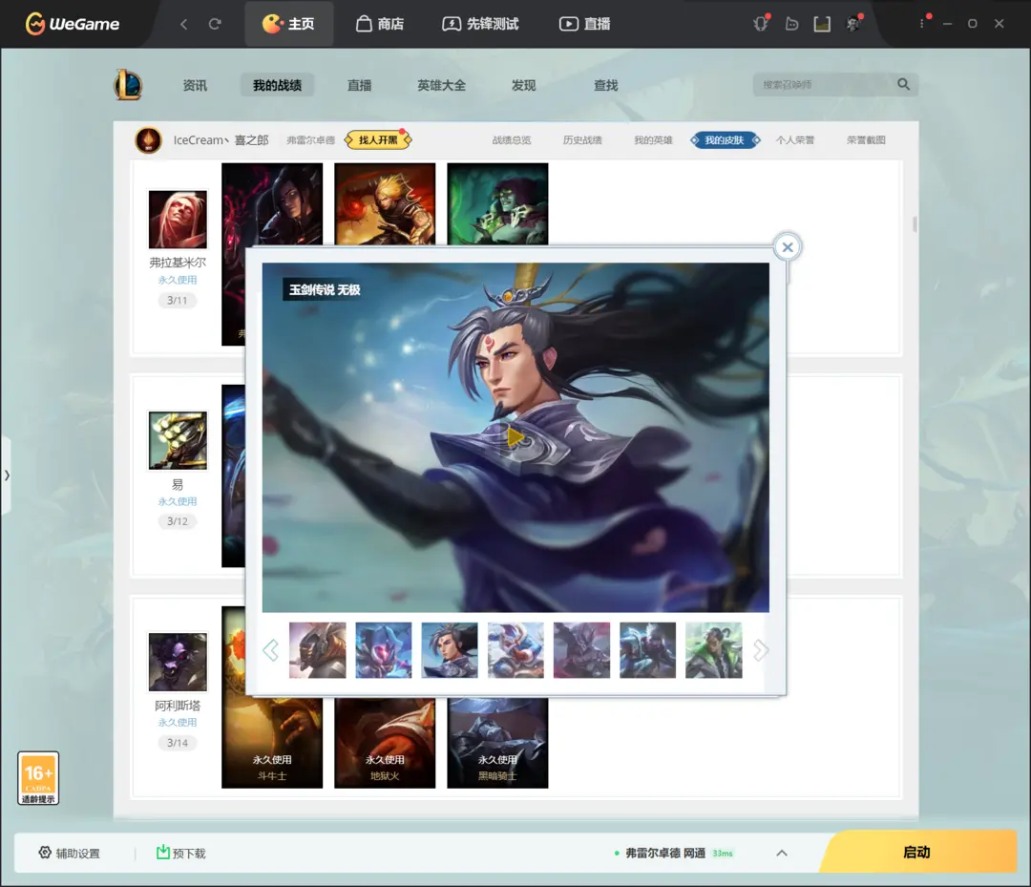
Task: Open the 主页 home tab
Action: tap(288, 24)
